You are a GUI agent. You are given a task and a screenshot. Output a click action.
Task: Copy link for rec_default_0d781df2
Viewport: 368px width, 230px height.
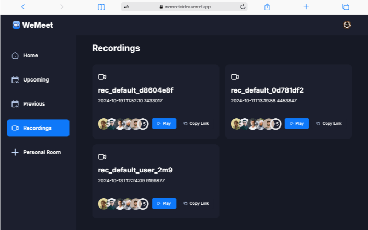(x=329, y=124)
